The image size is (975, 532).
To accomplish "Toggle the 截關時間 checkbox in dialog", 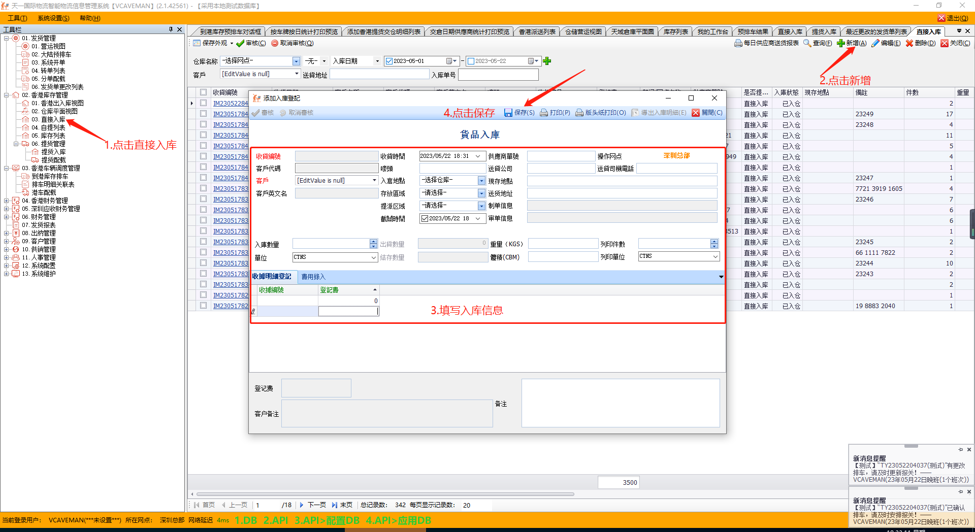I will [x=425, y=219].
